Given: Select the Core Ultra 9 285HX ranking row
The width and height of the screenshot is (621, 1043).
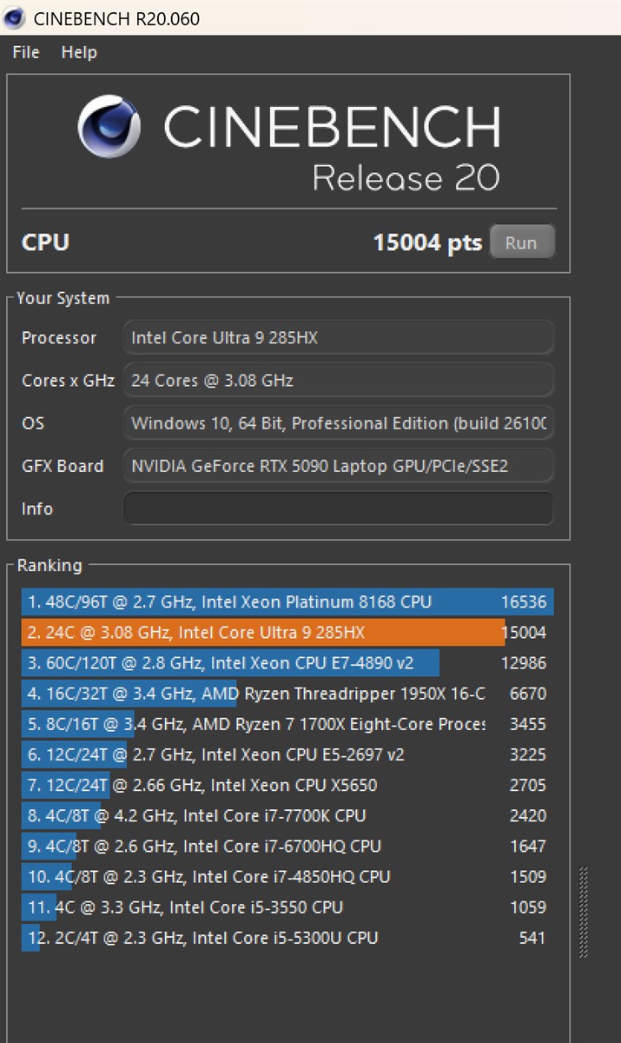Looking at the screenshot, I should coord(287,633).
